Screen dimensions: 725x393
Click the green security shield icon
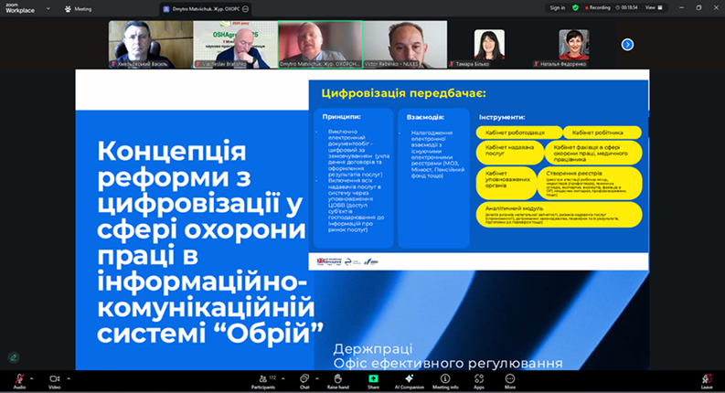[575, 8]
